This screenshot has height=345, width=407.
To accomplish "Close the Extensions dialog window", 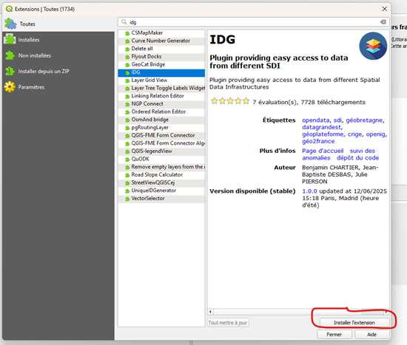I will tap(384, 9).
